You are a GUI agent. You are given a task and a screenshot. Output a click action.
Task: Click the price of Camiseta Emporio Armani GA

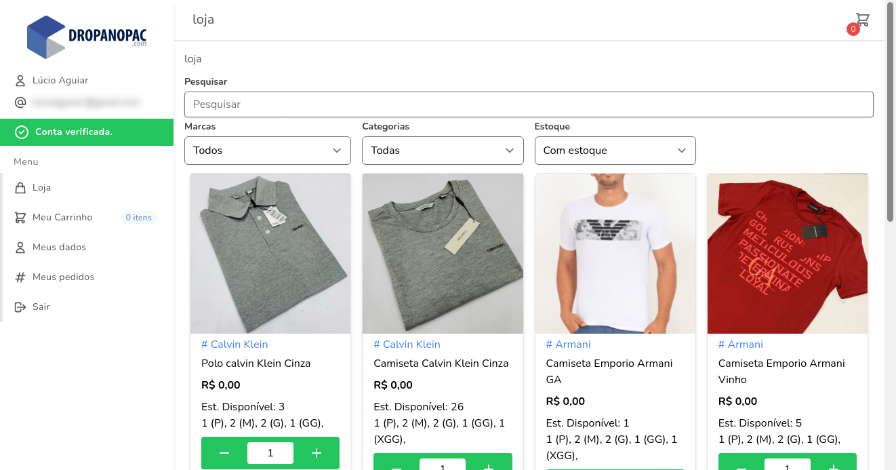pyautogui.click(x=565, y=402)
